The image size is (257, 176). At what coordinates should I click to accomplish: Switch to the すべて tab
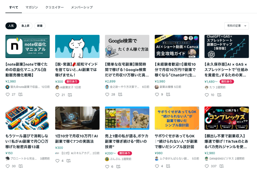[14, 7]
